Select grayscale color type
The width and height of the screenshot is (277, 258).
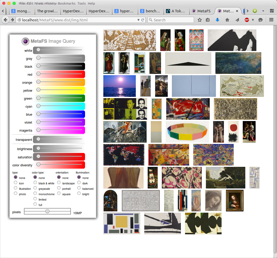point(35,188)
